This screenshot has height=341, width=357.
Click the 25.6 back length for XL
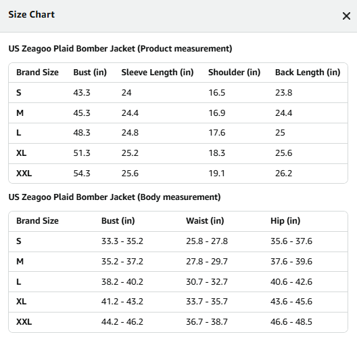coord(283,153)
